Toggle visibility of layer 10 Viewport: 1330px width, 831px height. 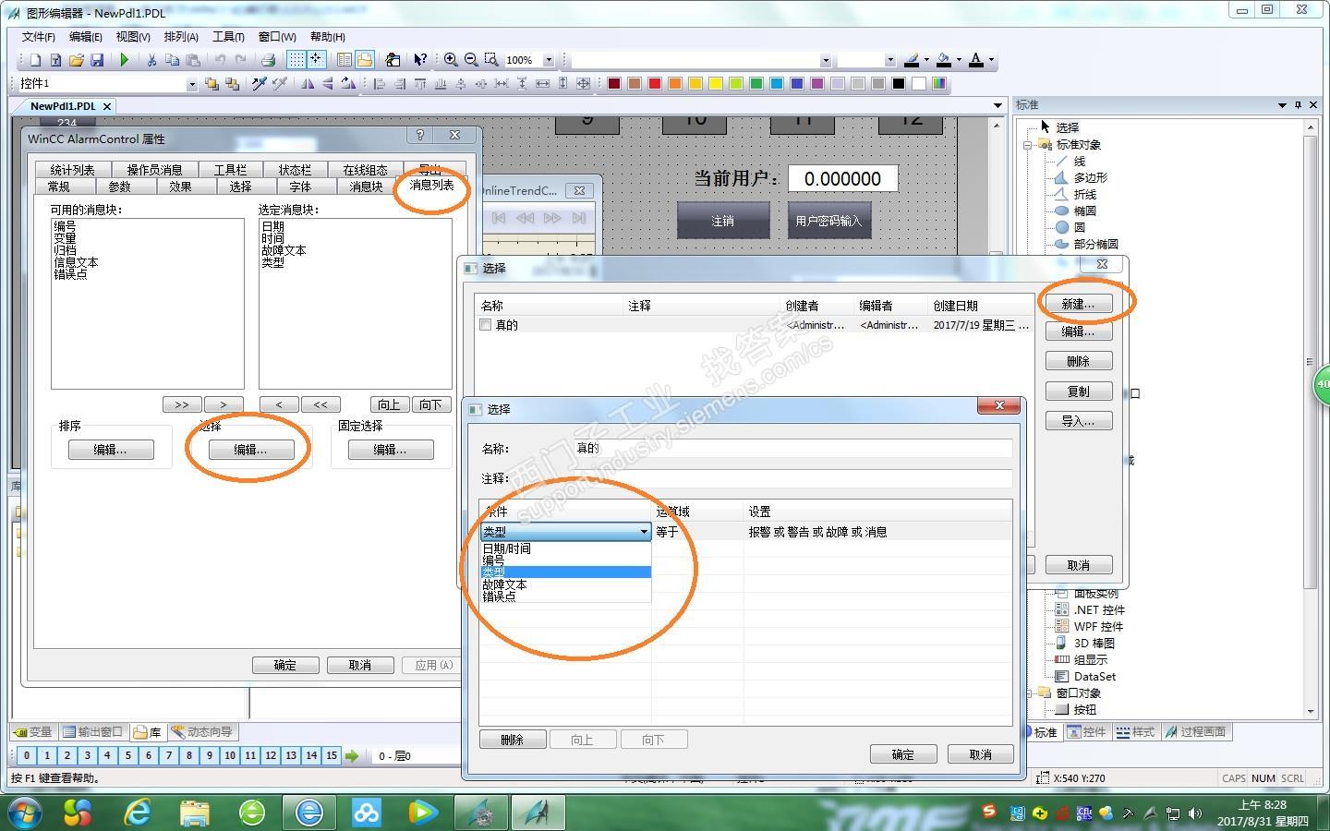click(230, 755)
